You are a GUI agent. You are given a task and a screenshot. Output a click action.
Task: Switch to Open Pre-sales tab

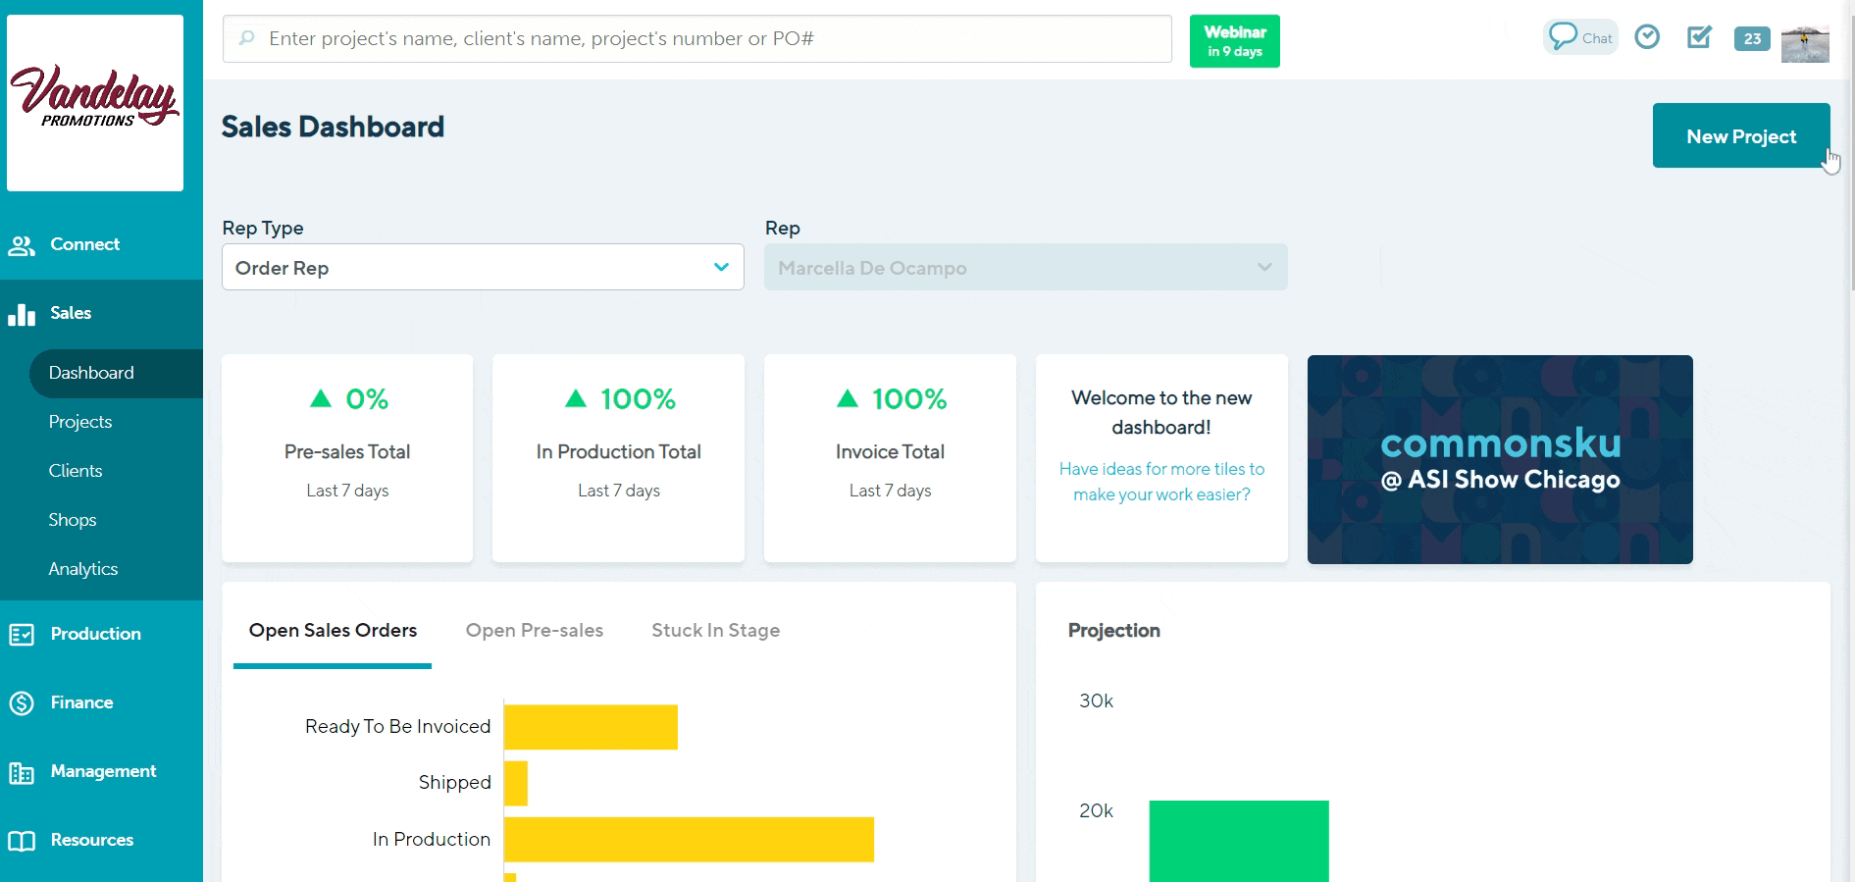[535, 631]
